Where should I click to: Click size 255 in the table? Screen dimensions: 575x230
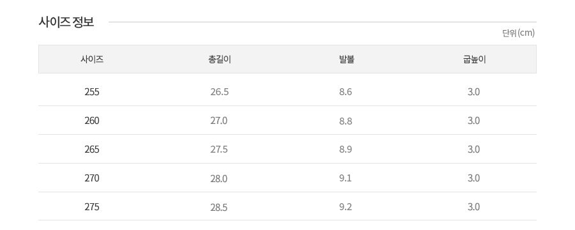[91, 92]
